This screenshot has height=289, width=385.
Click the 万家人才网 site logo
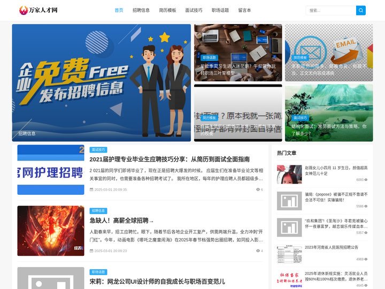[x=38, y=10]
